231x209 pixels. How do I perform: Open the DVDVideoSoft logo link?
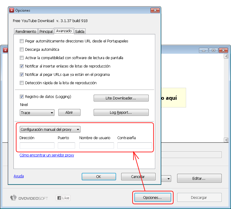pyautogui.click(x=29, y=198)
